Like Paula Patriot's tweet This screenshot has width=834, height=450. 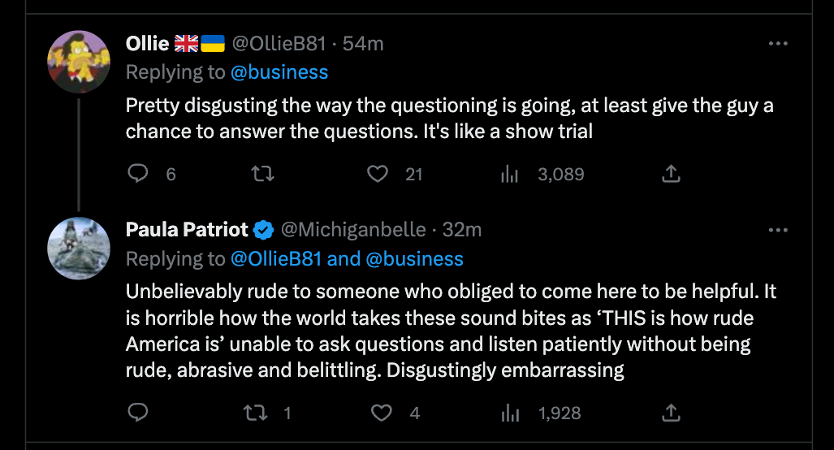click(x=382, y=413)
